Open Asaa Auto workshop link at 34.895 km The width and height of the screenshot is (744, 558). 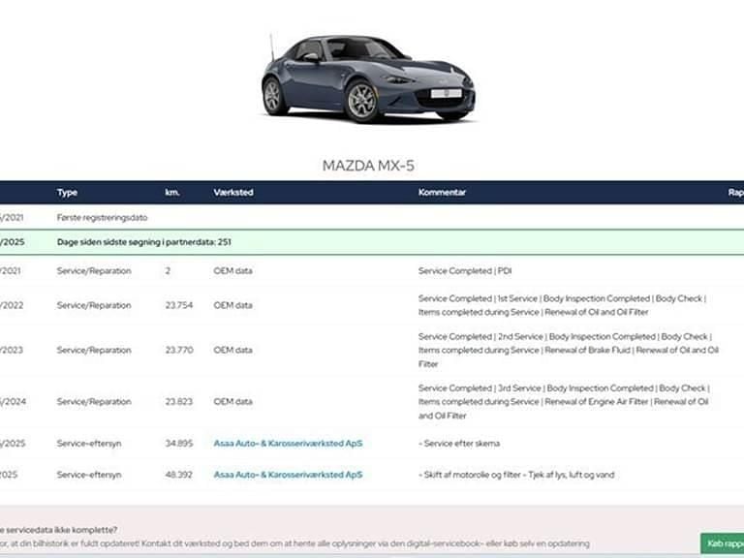pyautogui.click(x=288, y=444)
